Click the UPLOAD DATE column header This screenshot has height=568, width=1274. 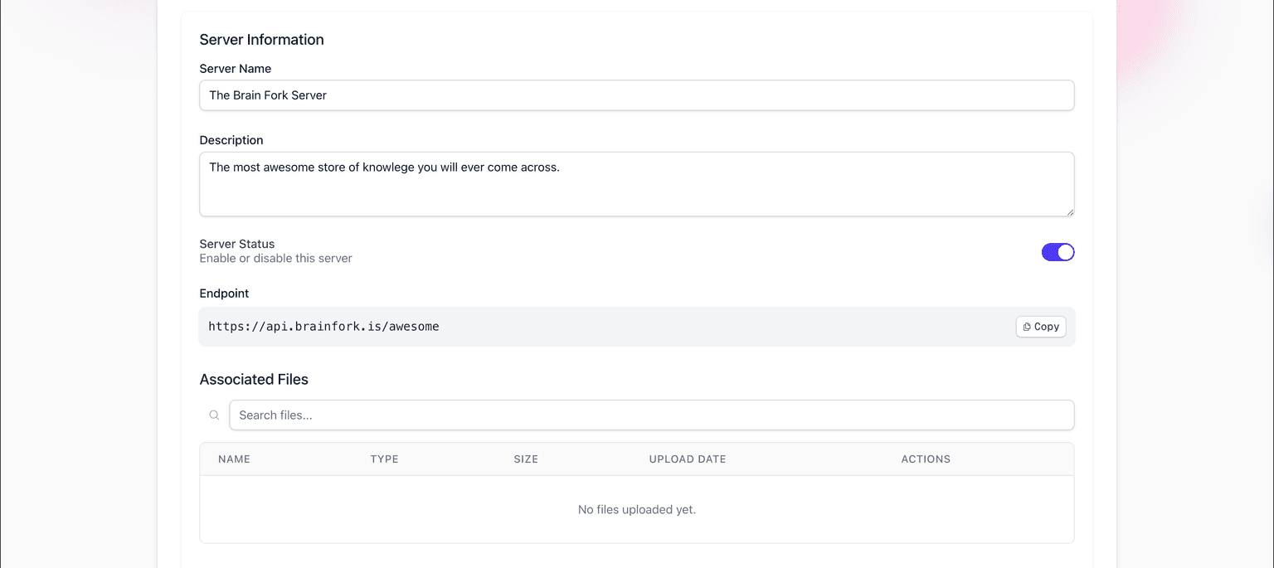tap(687, 459)
